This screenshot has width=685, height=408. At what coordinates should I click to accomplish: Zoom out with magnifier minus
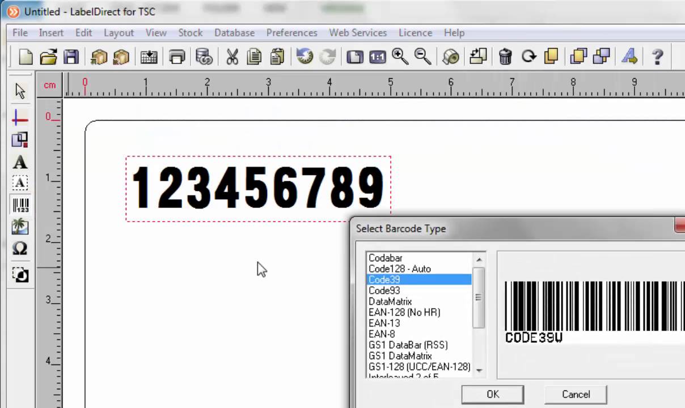pyautogui.click(x=423, y=56)
